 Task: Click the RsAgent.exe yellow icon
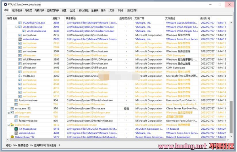coord(12,137)
